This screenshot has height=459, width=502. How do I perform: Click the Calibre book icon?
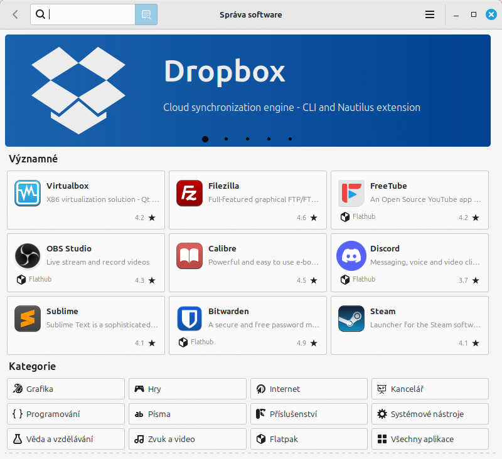tap(189, 256)
